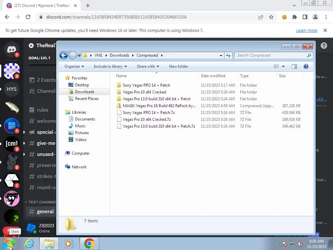The image size is (333, 250).
Task: Open Discord home direct messages icon
Action: coord(12,49)
